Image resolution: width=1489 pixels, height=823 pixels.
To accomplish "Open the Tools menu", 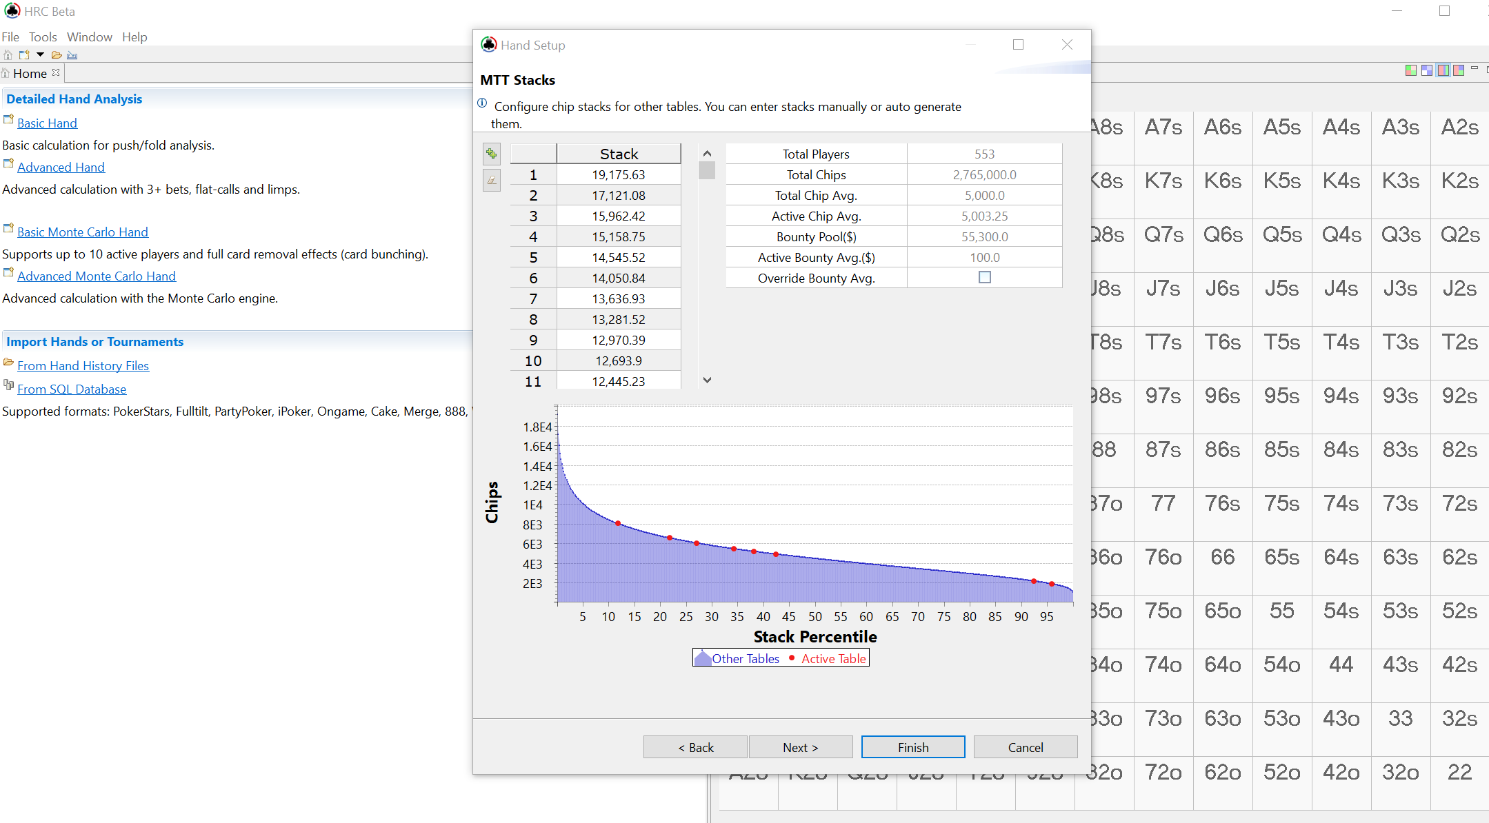I will (43, 37).
